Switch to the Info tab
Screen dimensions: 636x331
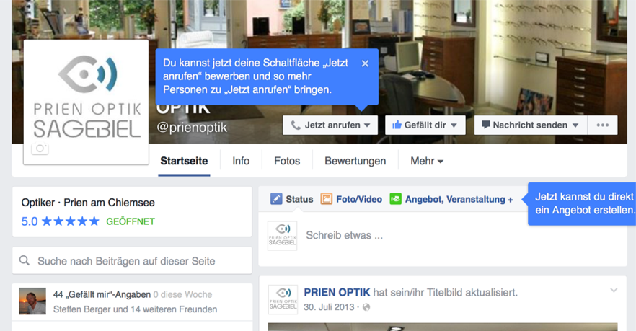(x=241, y=161)
